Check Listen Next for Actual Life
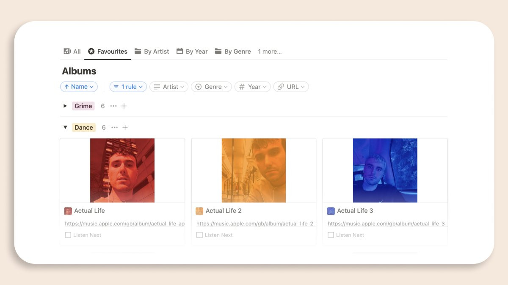Viewport: 508px width, 285px height. (68, 235)
